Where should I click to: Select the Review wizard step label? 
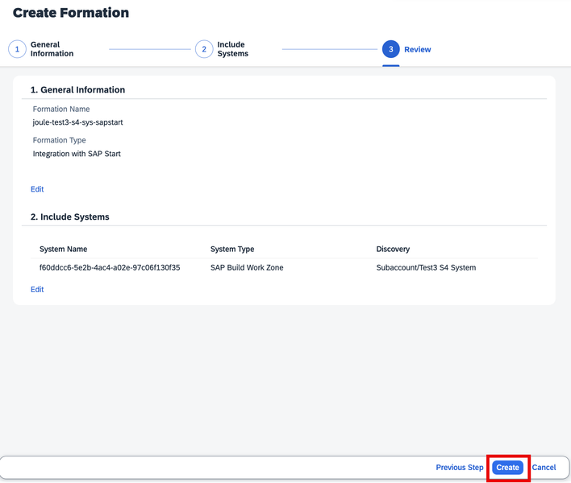(x=417, y=49)
